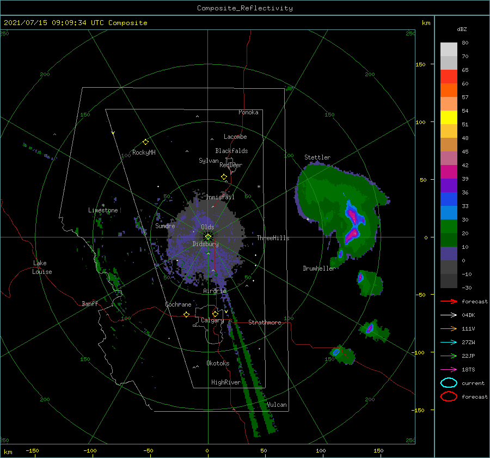Click the Strathmore town label
Viewport: 490px width, 458px height.
click(x=265, y=322)
